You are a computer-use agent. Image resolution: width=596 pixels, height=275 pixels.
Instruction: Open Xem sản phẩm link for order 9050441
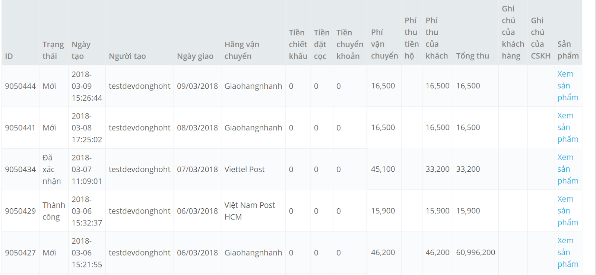pyautogui.click(x=568, y=127)
